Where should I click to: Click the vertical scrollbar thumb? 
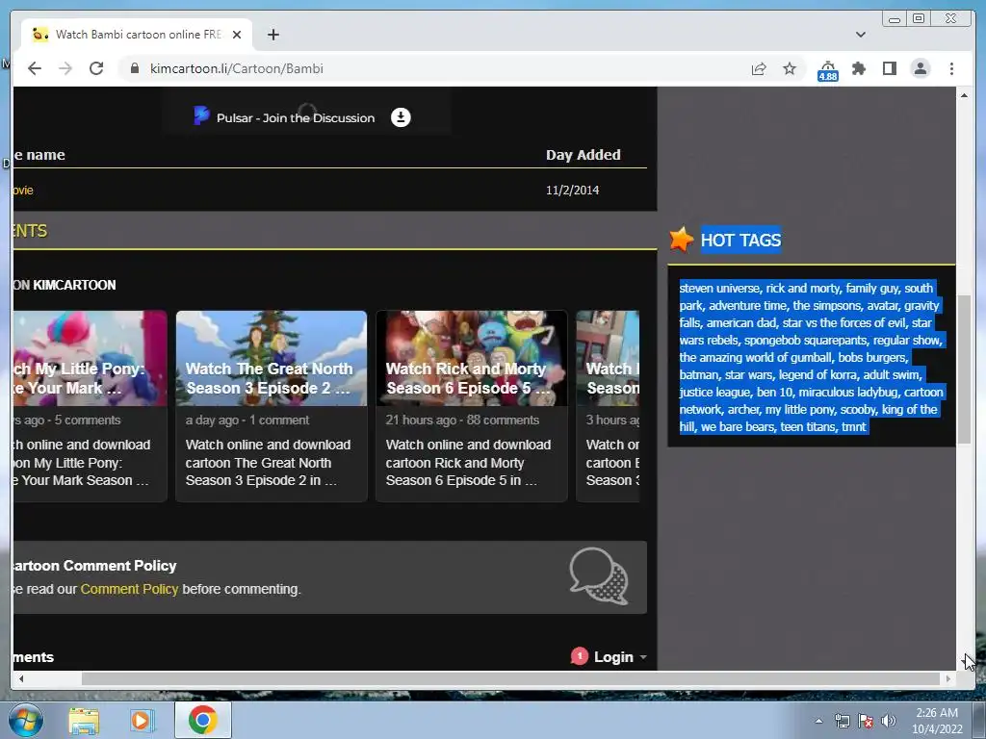(x=964, y=369)
